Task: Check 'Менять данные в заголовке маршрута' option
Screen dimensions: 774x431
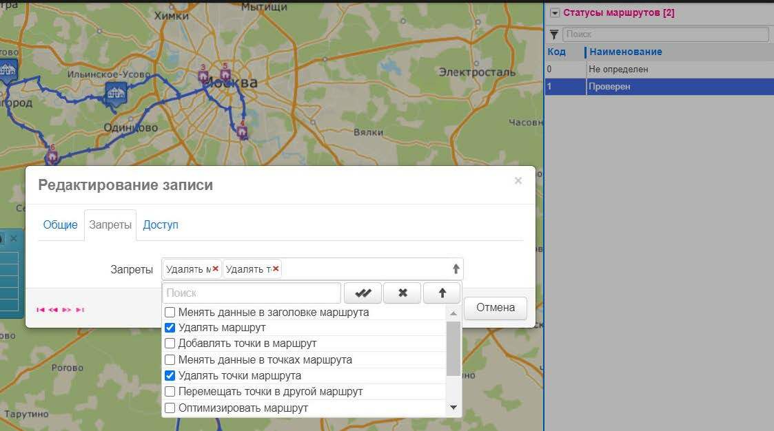Action: (170, 312)
